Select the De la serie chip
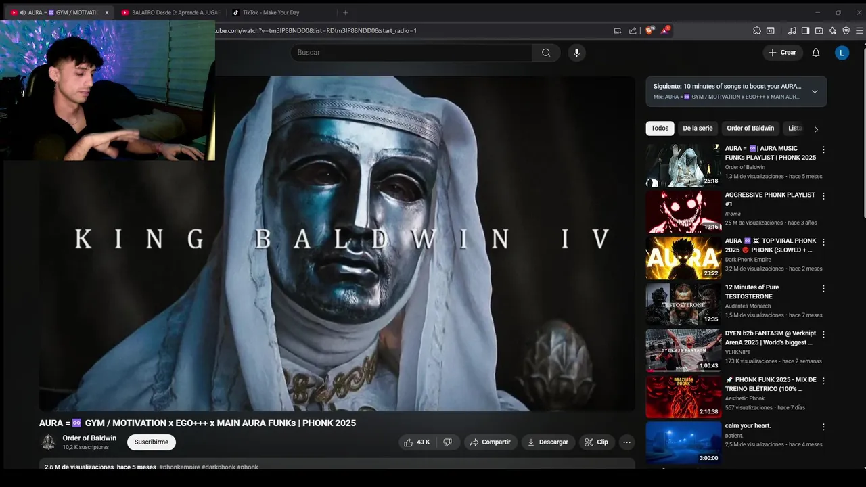Screen dimensions: 866x487 [698, 129]
